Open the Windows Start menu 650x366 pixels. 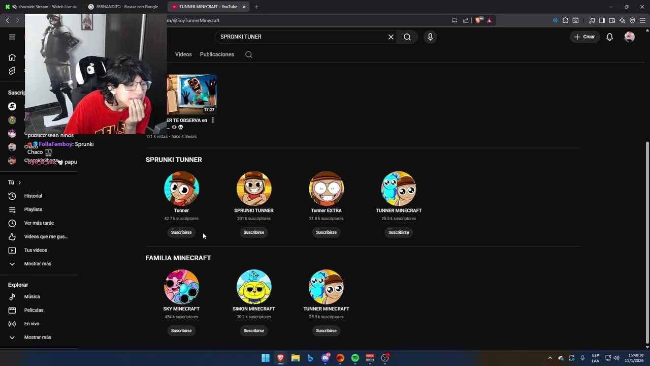coord(266,358)
